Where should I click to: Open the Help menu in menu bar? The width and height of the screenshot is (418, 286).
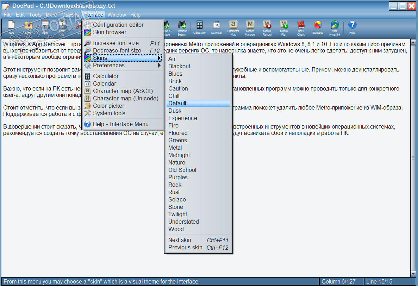[136, 15]
